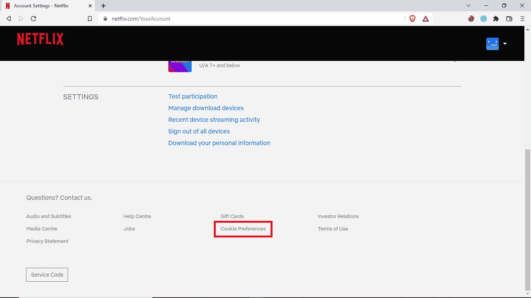Open the Extensions puzzle icon

pyautogui.click(x=496, y=19)
